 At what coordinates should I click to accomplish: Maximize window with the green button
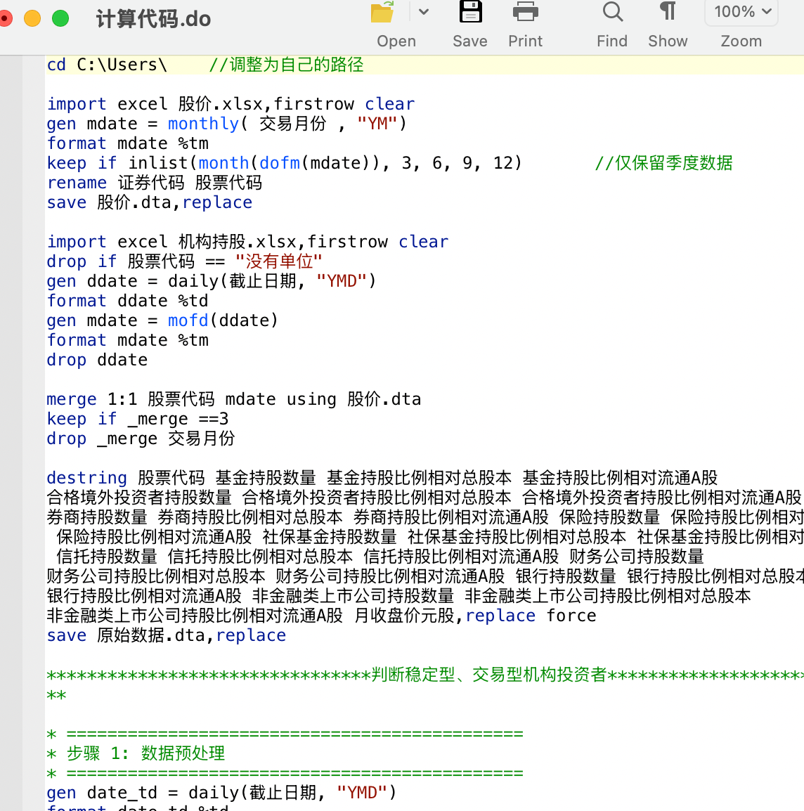[x=60, y=18]
